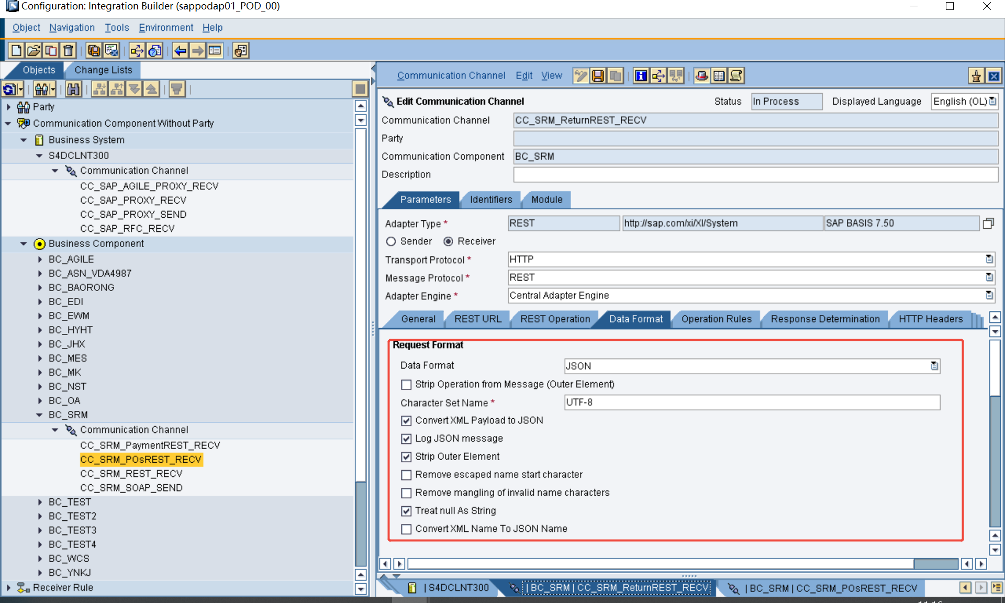Viewport: 1005px width, 603px height.
Task: Uncheck Log JSON message
Action: click(x=406, y=439)
